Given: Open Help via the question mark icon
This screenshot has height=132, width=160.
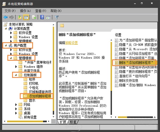Looking at the screenshot, I should click(x=42, y=17).
